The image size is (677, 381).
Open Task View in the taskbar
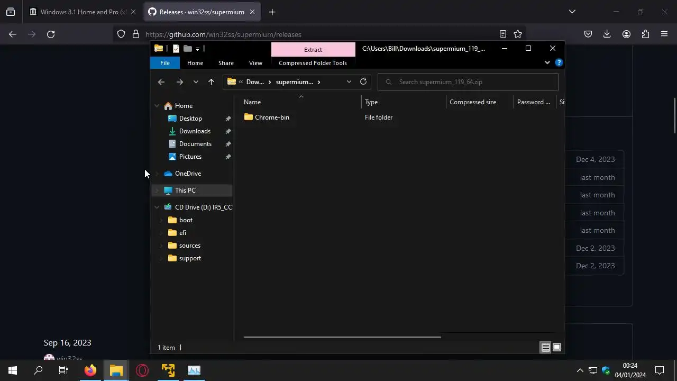pos(63,370)
